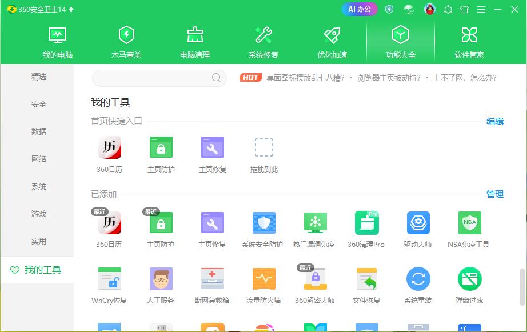
Task: Open 360日历 in 已添加 section
Action: [109, 230]
